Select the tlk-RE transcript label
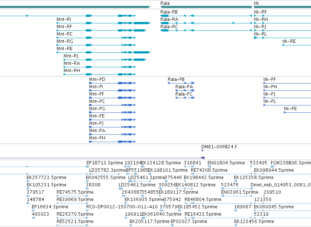Image resolution: width=311 pixels, height=227 pixels. 289,41
